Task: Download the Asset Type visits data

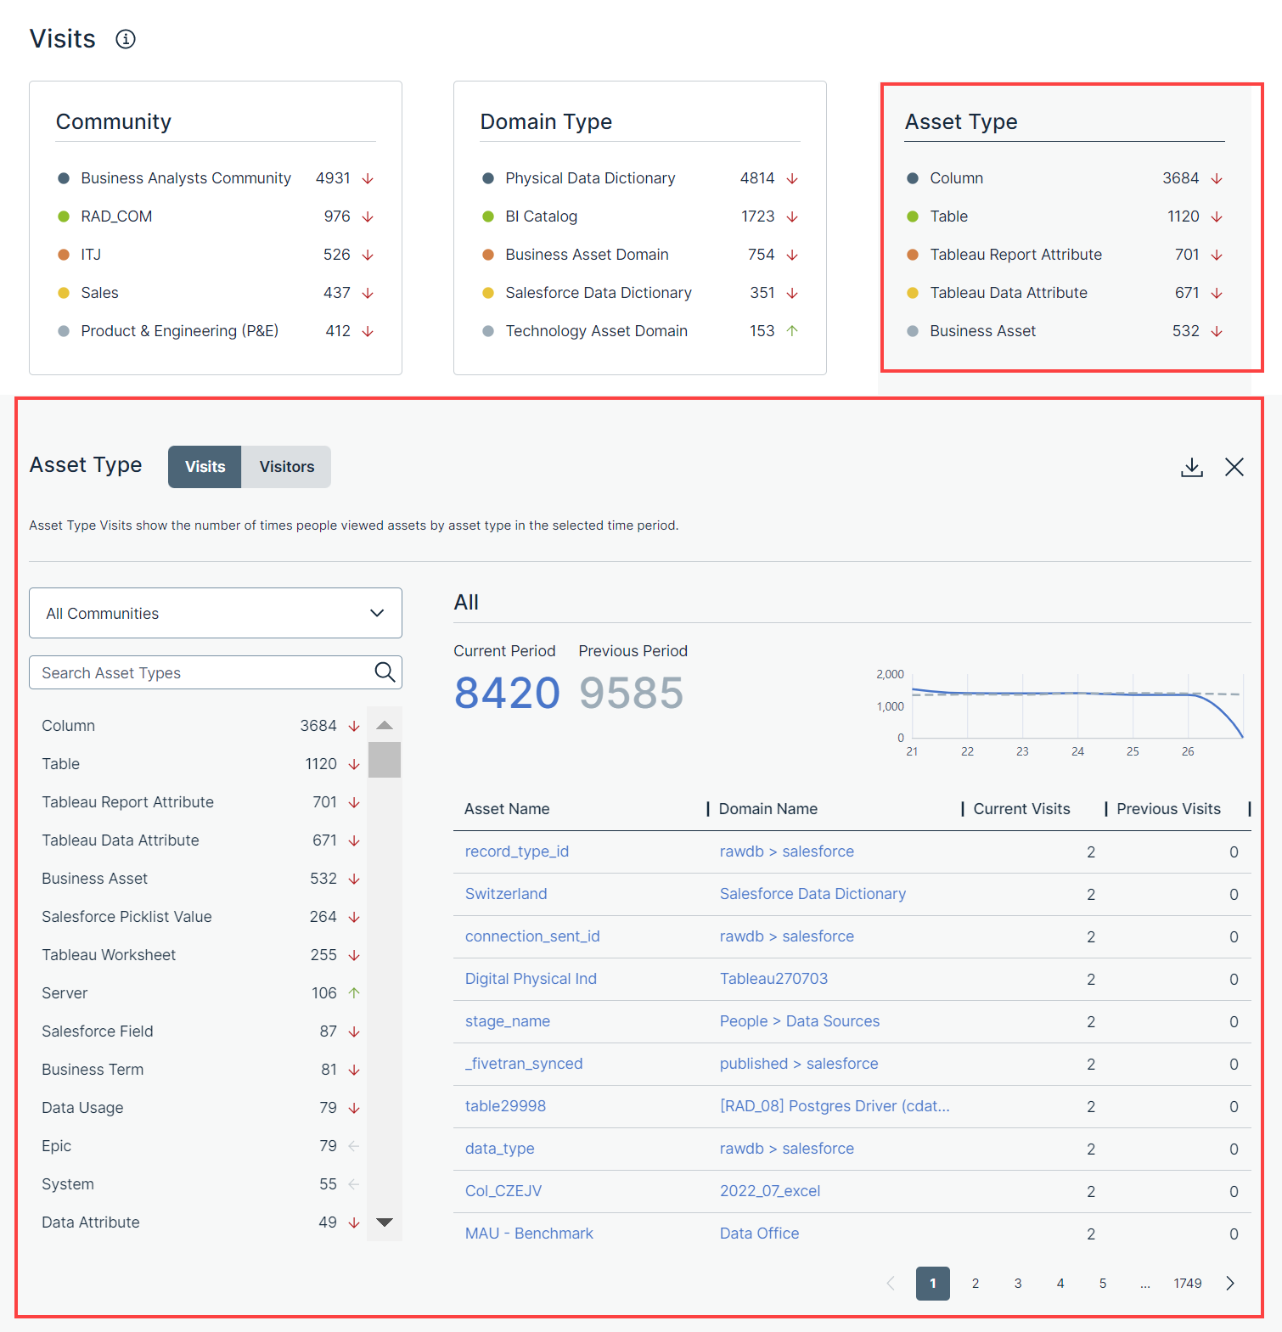Action: (1191, 467)
